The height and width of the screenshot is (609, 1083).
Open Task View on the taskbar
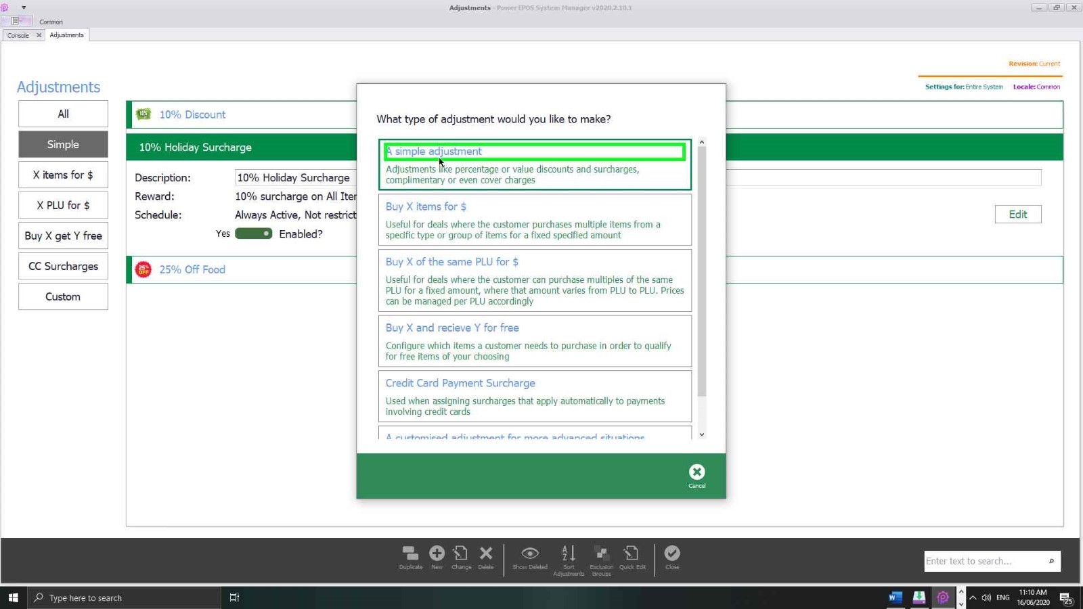tap(234, 597)
